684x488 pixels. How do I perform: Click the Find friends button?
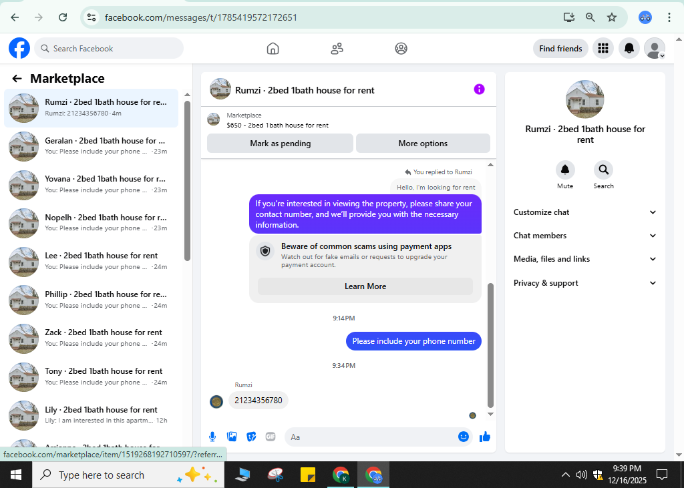pyautogui.click(x=560, y=49)
